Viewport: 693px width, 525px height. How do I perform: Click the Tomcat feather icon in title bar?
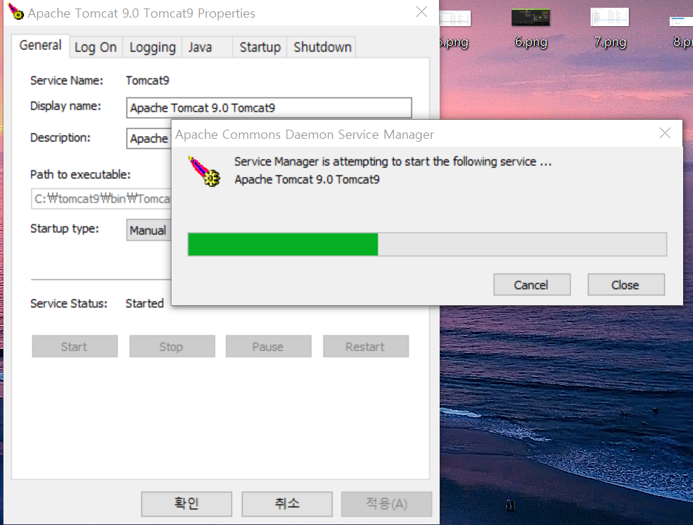click(x=16, y=11)
